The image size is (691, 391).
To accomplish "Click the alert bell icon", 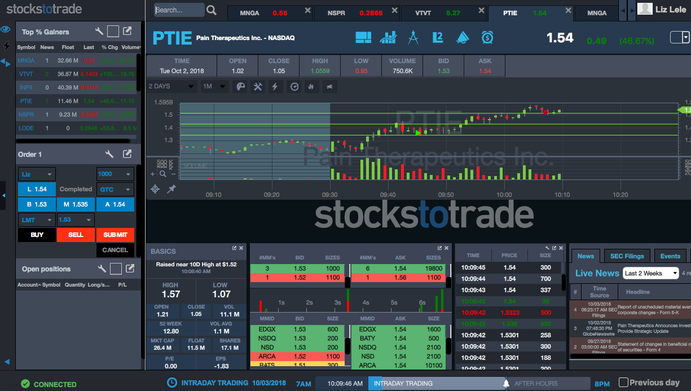I will (463, 38).
